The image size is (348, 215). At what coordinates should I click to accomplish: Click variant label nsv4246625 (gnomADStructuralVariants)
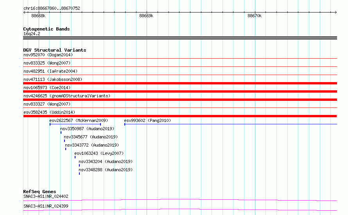[67, 96]
